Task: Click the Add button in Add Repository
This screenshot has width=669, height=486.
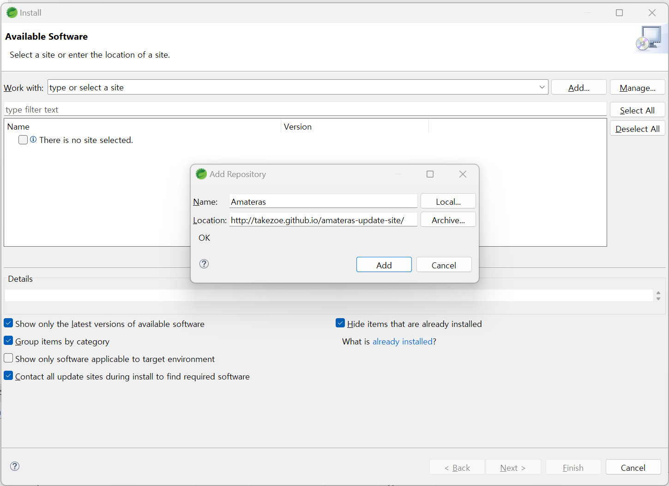Action: (x=384, y=265)
